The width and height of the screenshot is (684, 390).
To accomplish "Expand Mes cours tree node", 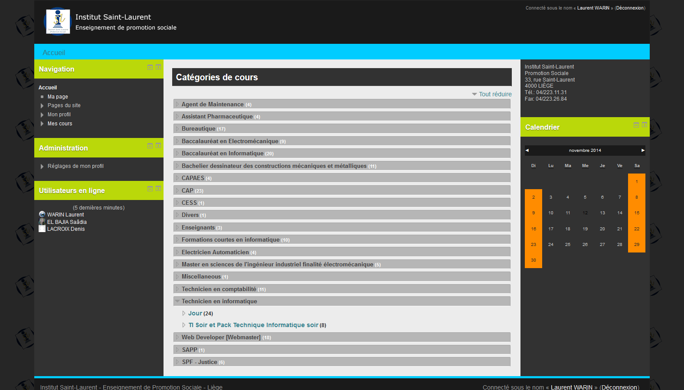I will click(42, 124).
